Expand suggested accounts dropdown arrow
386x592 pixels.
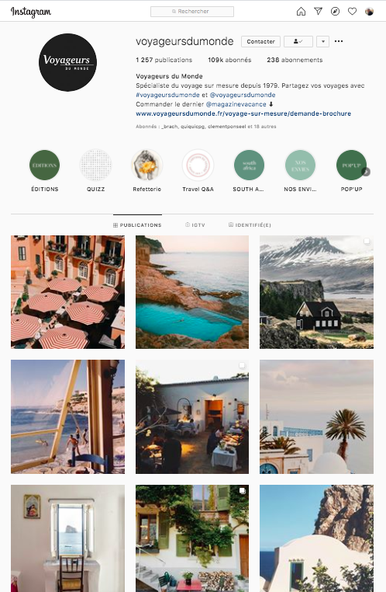[x=322, y=41]
